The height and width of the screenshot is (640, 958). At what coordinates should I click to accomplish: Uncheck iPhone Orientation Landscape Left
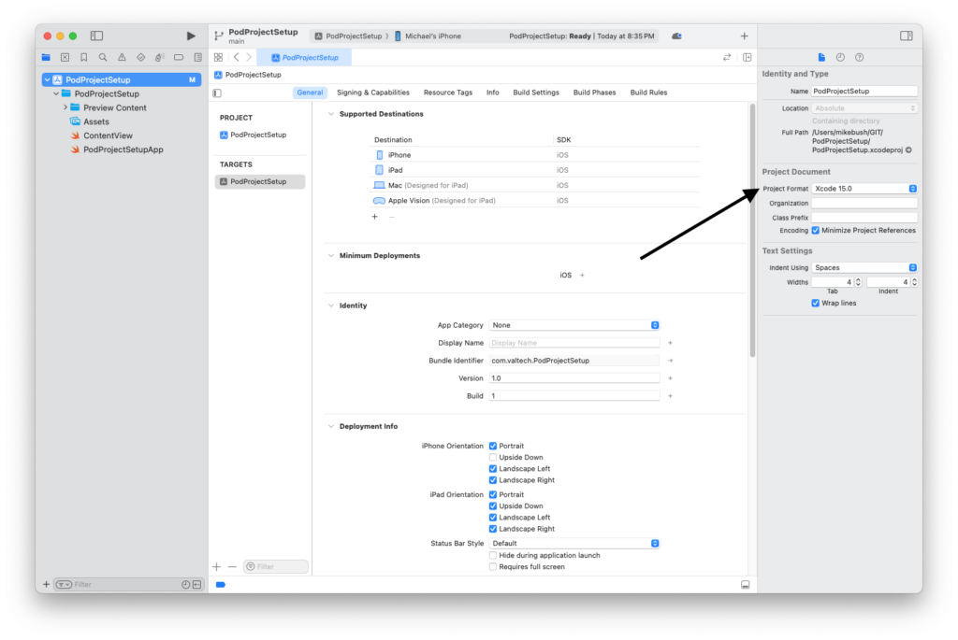[x=493, y=469]
